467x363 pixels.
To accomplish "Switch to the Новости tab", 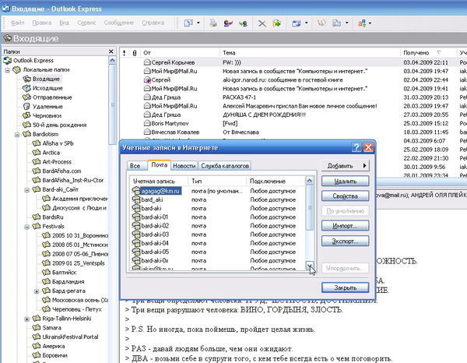I will pos(184,166).
